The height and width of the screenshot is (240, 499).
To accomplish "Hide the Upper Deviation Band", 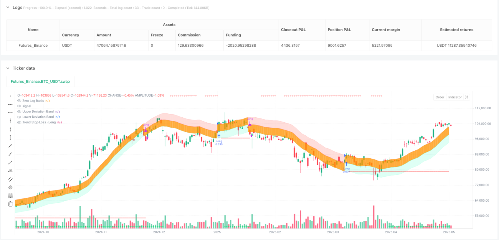I will tap(19, 111).
